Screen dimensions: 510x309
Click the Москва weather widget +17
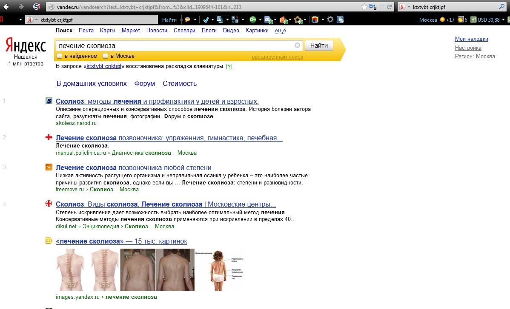coord(436,20)
